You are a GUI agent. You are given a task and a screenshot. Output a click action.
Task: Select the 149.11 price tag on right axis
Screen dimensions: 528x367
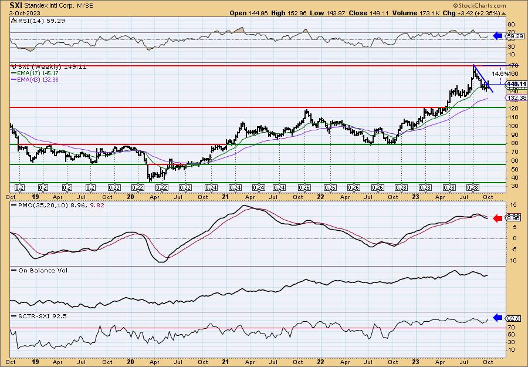[x=516, y=84]
